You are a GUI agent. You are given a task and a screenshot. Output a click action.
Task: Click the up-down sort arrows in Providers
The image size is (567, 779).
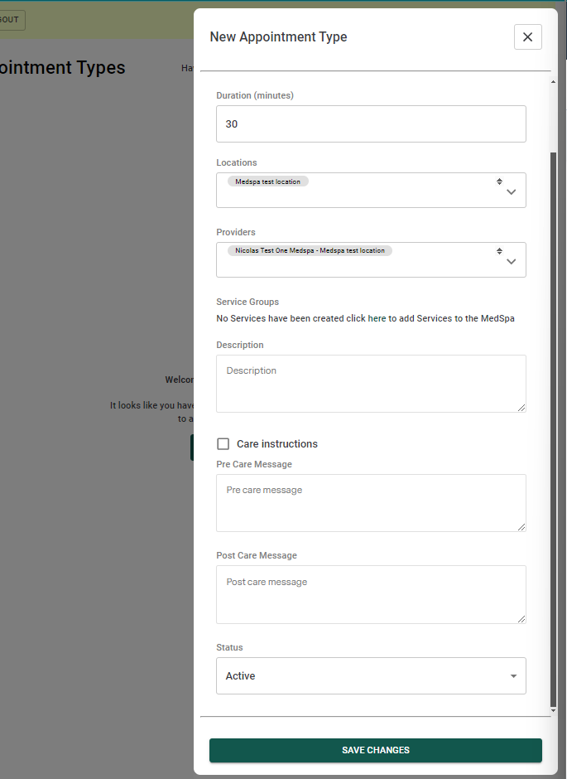(x=499, y=251)
